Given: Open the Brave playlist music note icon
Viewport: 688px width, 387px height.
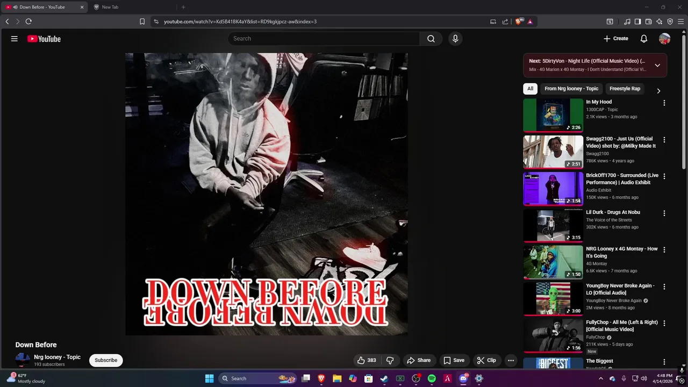Looking at the screenshot, I should 627,21.
